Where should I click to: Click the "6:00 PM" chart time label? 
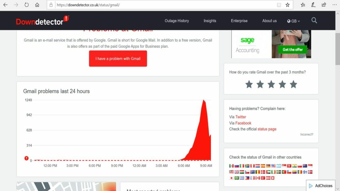(x=95, y=166)
